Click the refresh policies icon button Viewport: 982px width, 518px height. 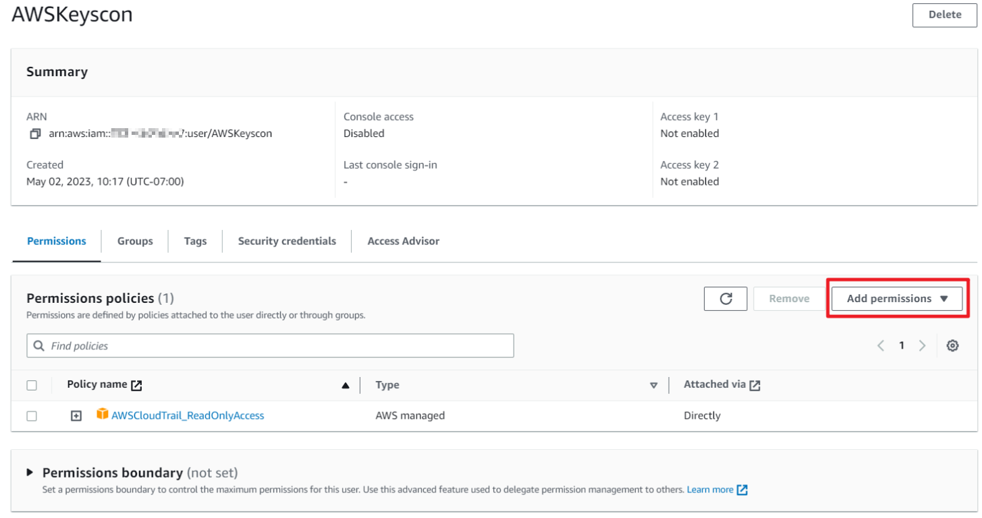click(726, 299)
